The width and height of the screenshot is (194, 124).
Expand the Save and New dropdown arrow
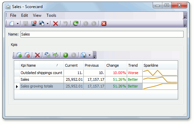pos(47,23)
